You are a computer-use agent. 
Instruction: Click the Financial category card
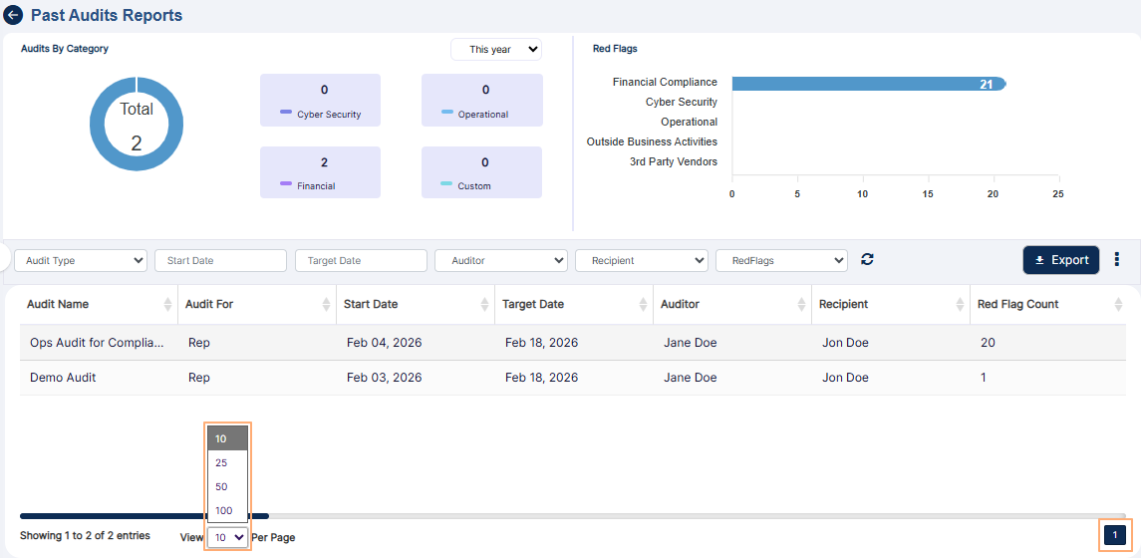(320, 172)
